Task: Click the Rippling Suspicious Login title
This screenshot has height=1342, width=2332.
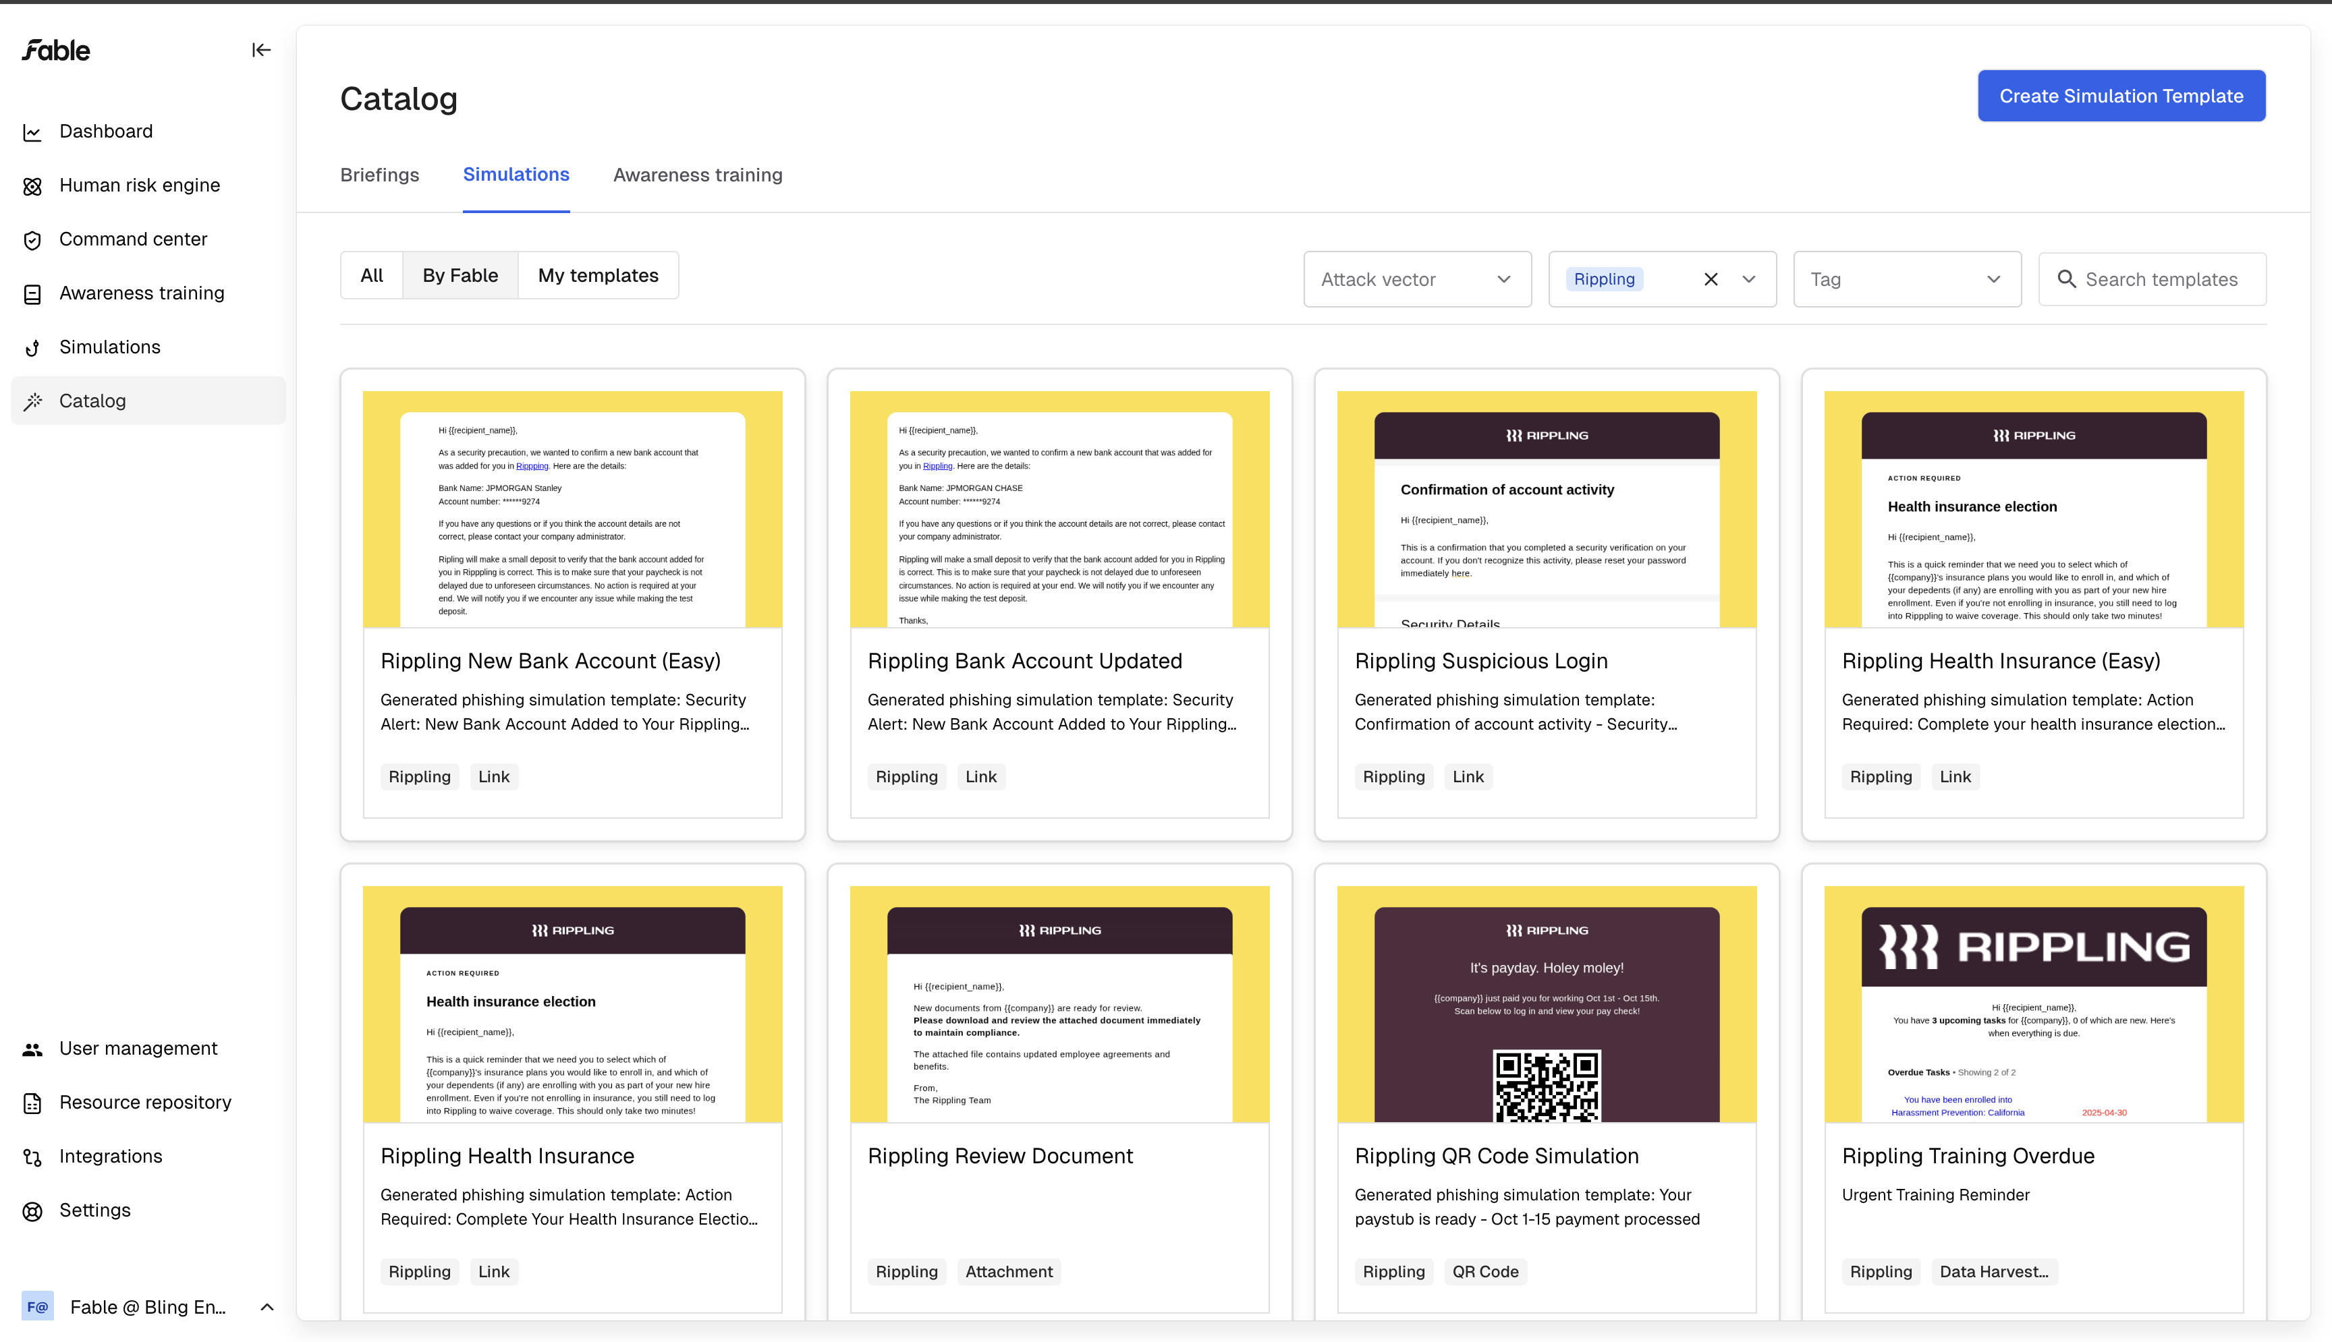Action: [x=1481, y=661]
